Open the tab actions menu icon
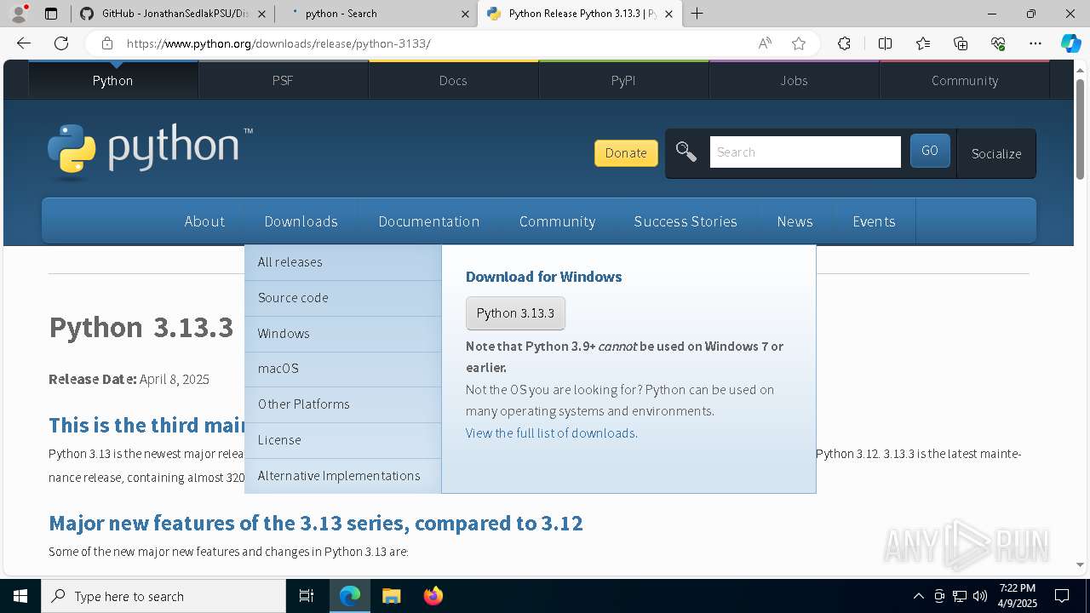1090x613 pixels. pos(51,14)
